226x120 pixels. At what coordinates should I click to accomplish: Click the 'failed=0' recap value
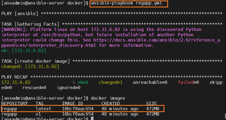(188, 82)
